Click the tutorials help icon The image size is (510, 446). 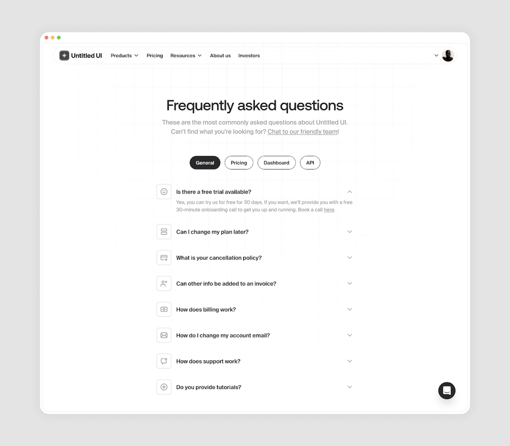click(x=164, y=387)
